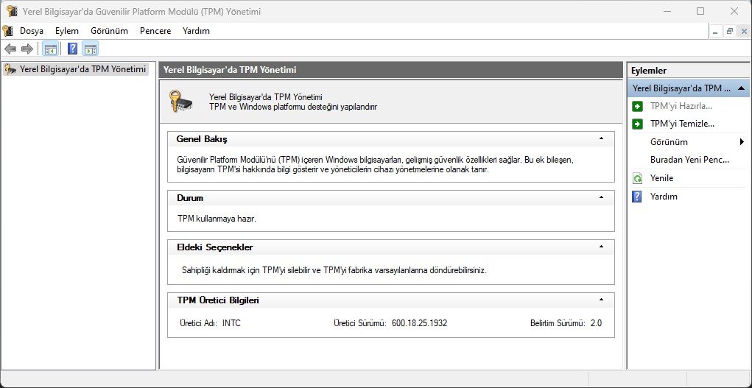Click the Back arrow in the toolbar

[10, 49]
